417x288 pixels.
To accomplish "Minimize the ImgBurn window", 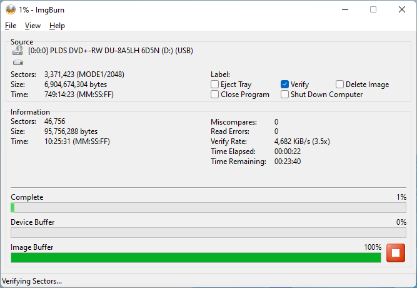I will click(x=344, y=9).
